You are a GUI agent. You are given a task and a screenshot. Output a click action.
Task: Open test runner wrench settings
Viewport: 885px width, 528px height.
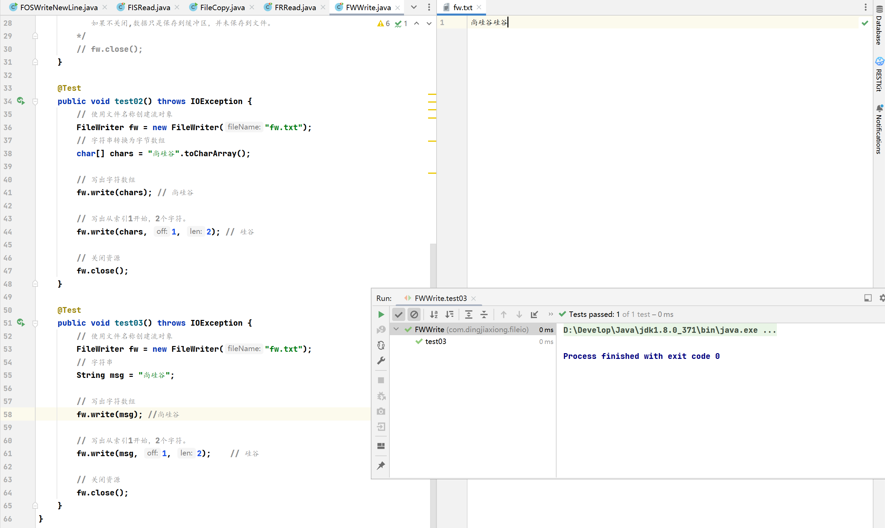point(381,361)
